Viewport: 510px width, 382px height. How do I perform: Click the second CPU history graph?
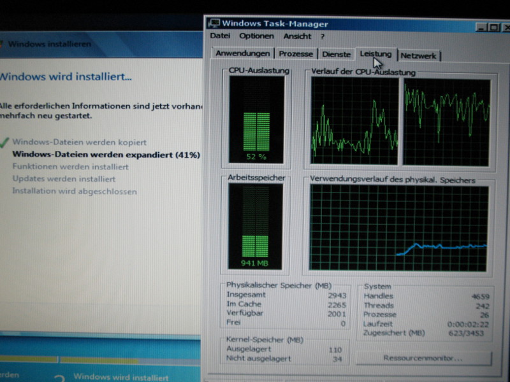tap(447, 122)
